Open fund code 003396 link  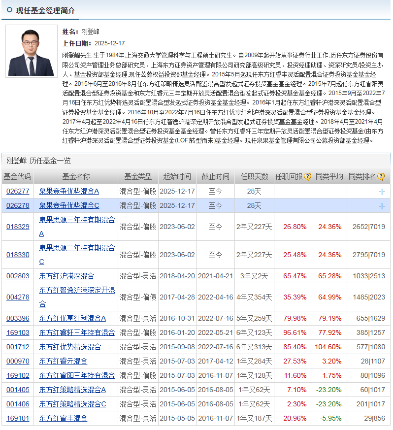18,318
